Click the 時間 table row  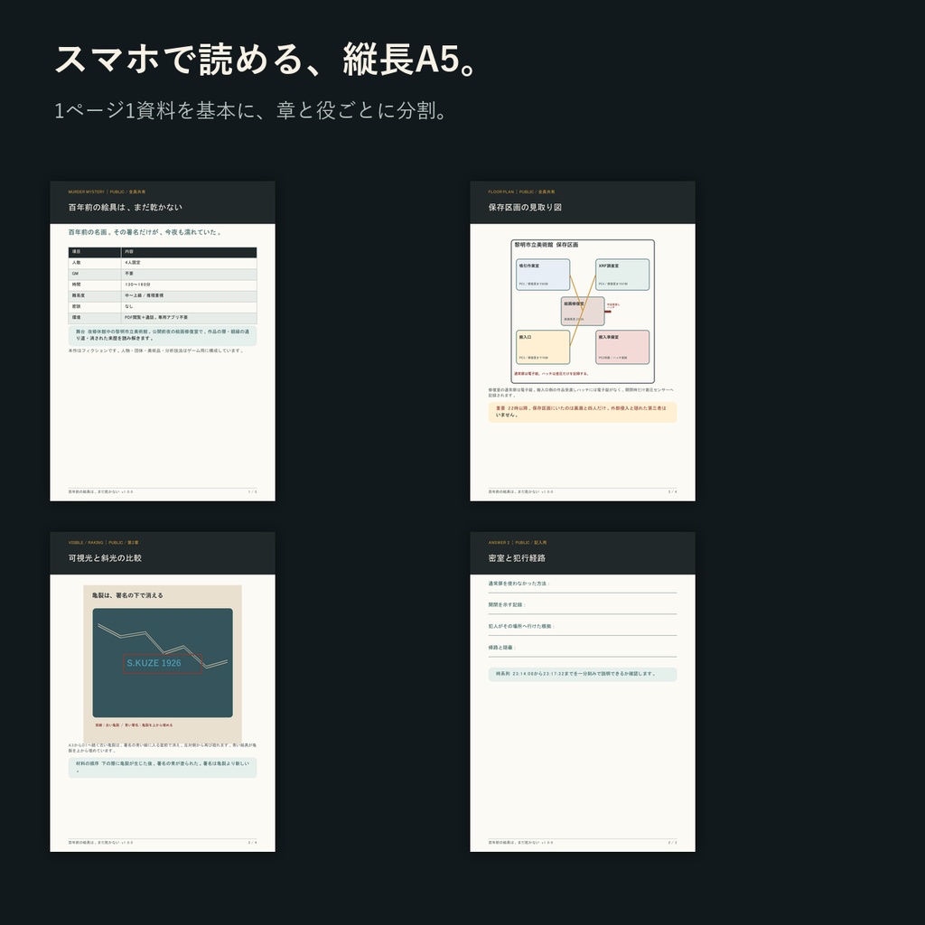163,285
